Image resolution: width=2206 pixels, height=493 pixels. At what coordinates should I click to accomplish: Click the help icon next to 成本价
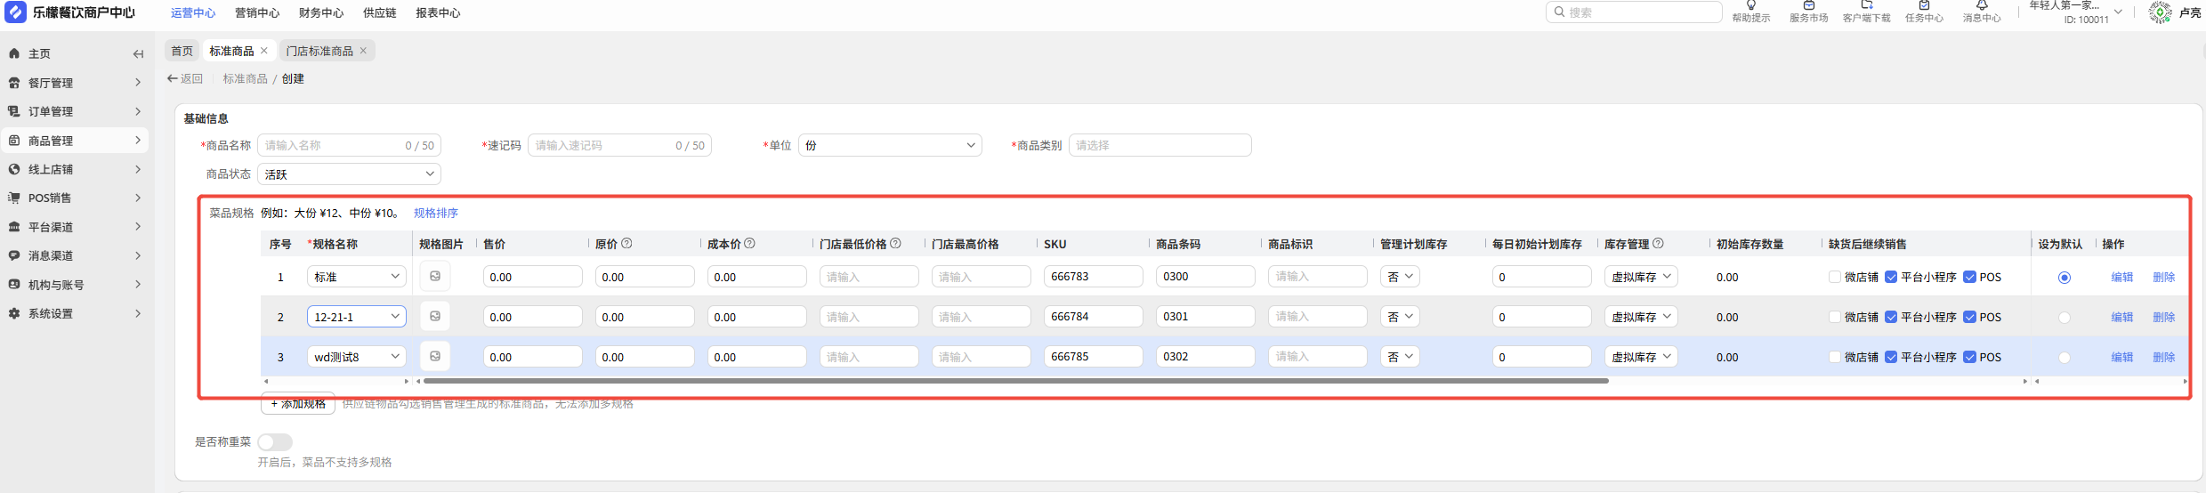pyautogui.click(x=749, y=243)
